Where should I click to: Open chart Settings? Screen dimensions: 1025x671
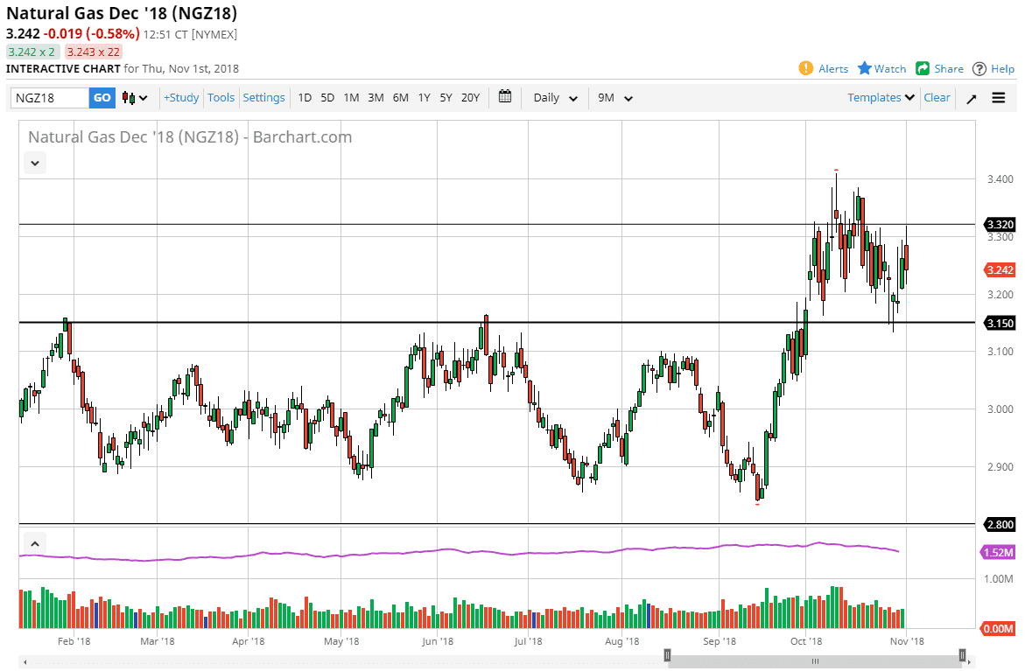(263, 97)
